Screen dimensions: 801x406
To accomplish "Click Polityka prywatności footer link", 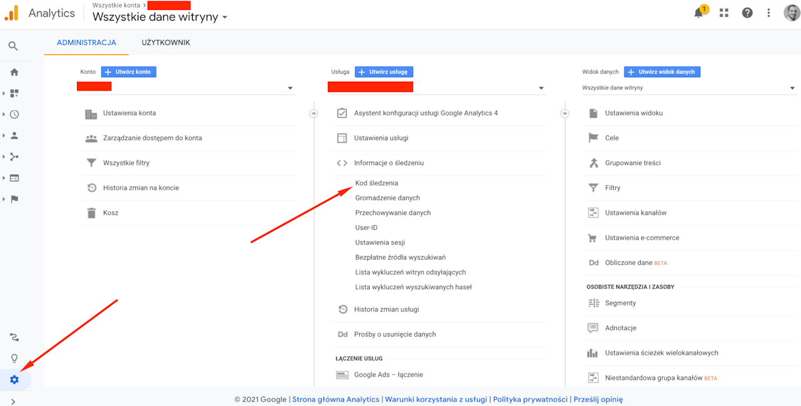I will [x=530, y=399].
